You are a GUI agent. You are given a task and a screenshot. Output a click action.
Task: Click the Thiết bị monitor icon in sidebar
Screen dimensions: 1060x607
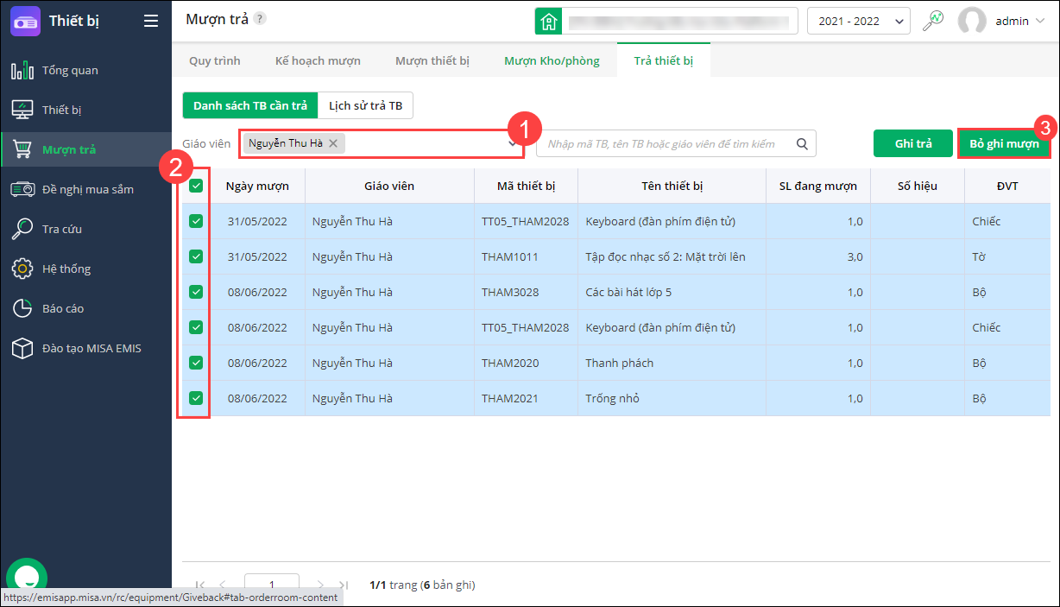coord(22,110)
